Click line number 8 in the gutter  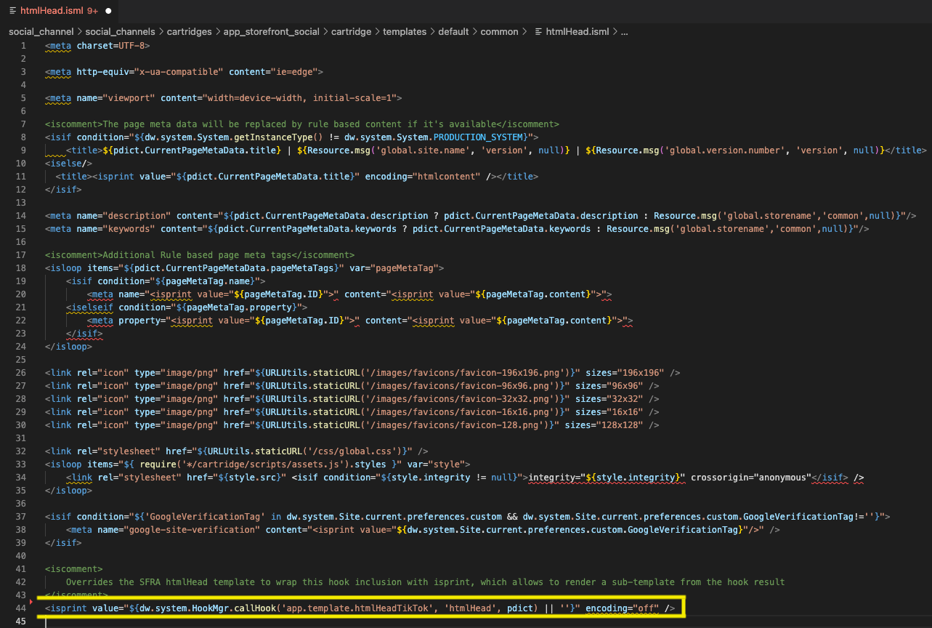[24, 137]
